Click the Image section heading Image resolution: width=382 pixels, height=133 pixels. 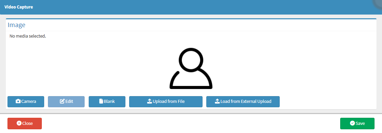(17, 25)
